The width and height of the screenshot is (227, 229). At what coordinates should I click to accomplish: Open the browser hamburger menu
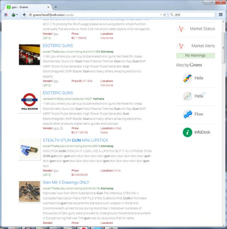pos(221,15)
